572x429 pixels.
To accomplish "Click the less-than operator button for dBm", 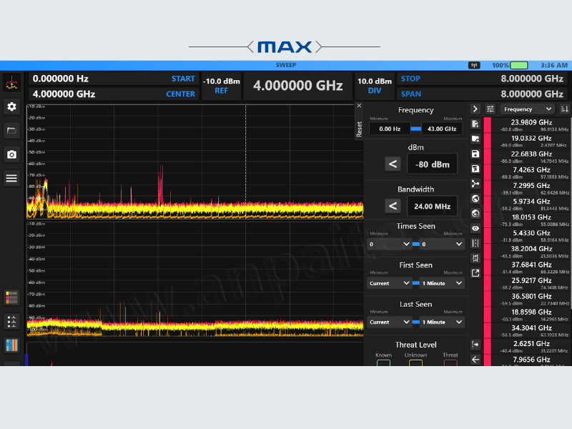I will [393, 164].
